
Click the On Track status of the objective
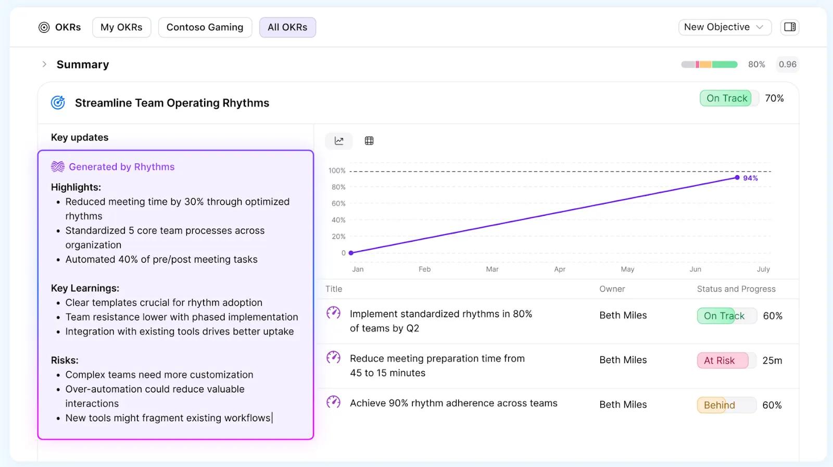point(726,98)
